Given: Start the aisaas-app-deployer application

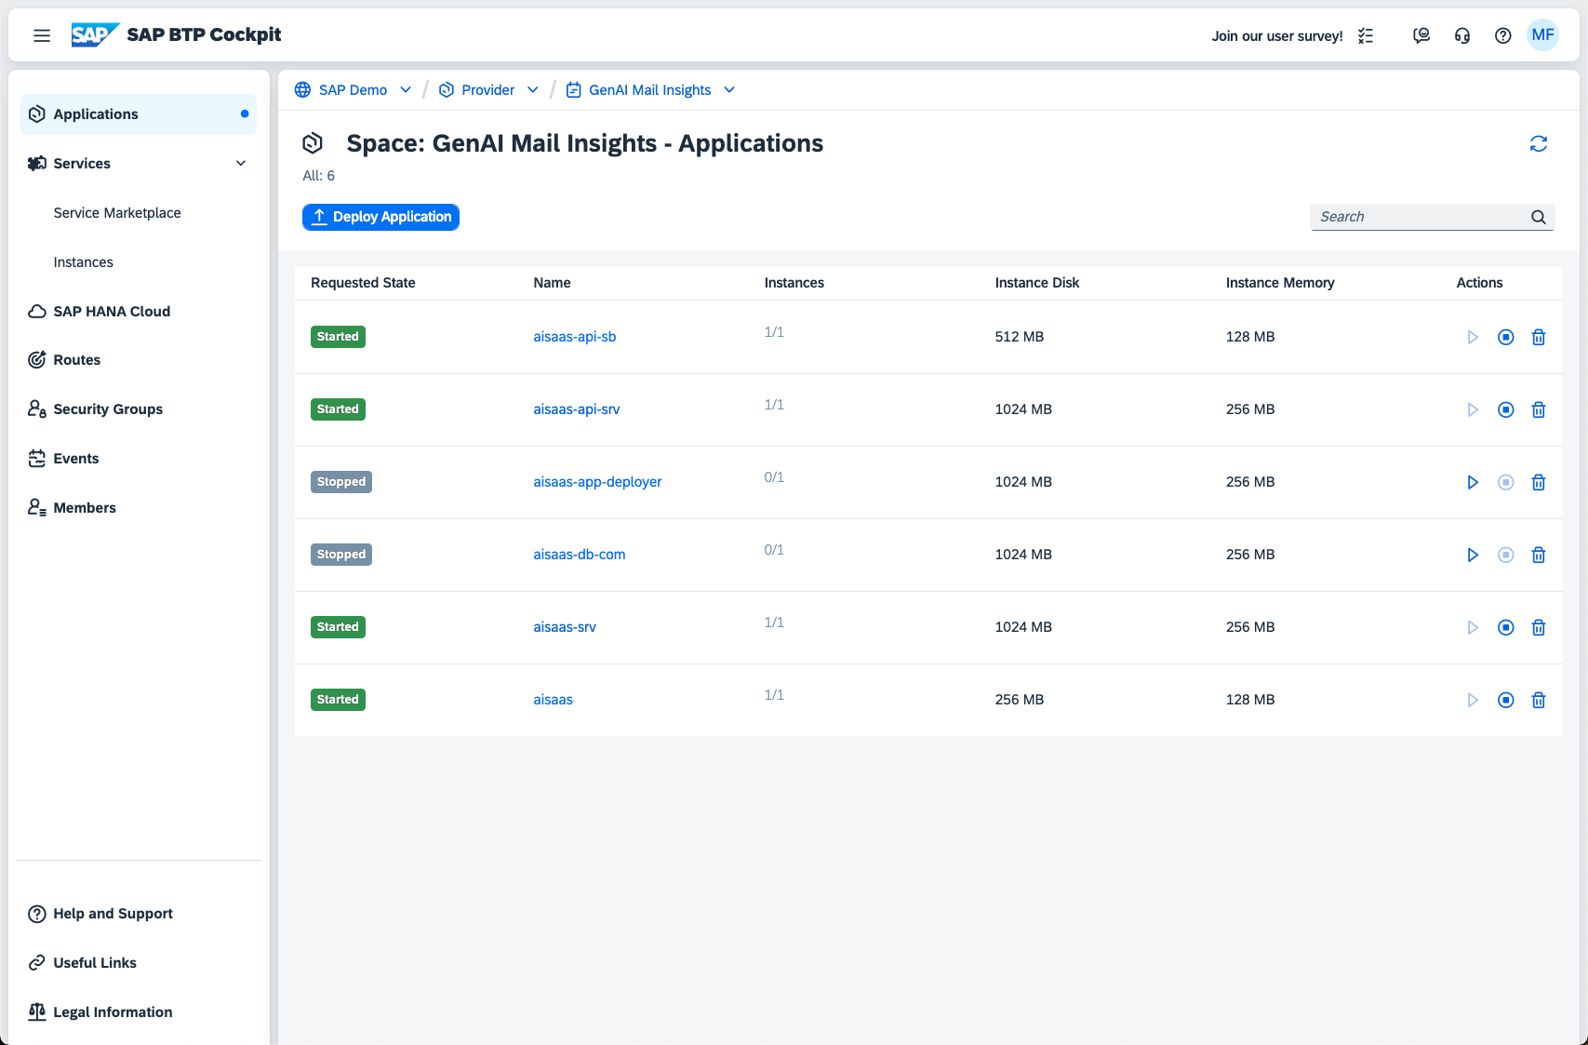Looking at the screenshot, I should (1473, 482).
